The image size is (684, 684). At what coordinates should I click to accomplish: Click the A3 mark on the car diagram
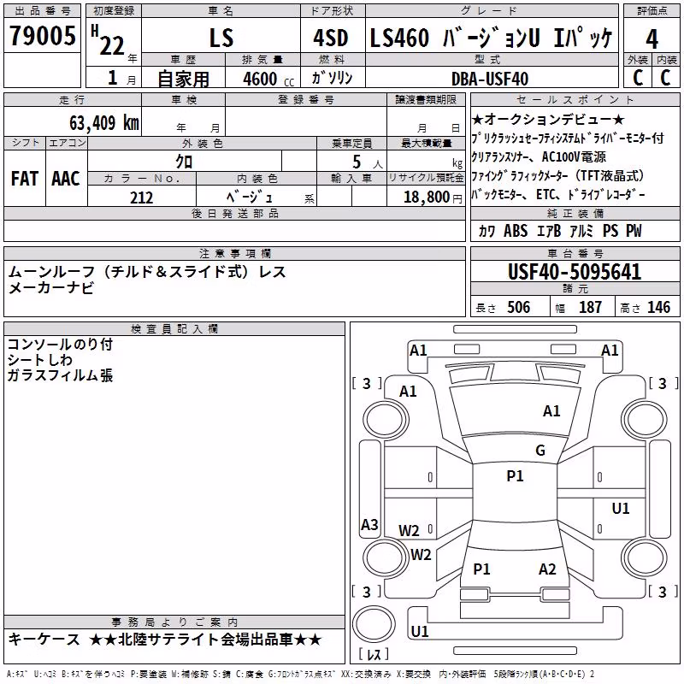(369, 524)
